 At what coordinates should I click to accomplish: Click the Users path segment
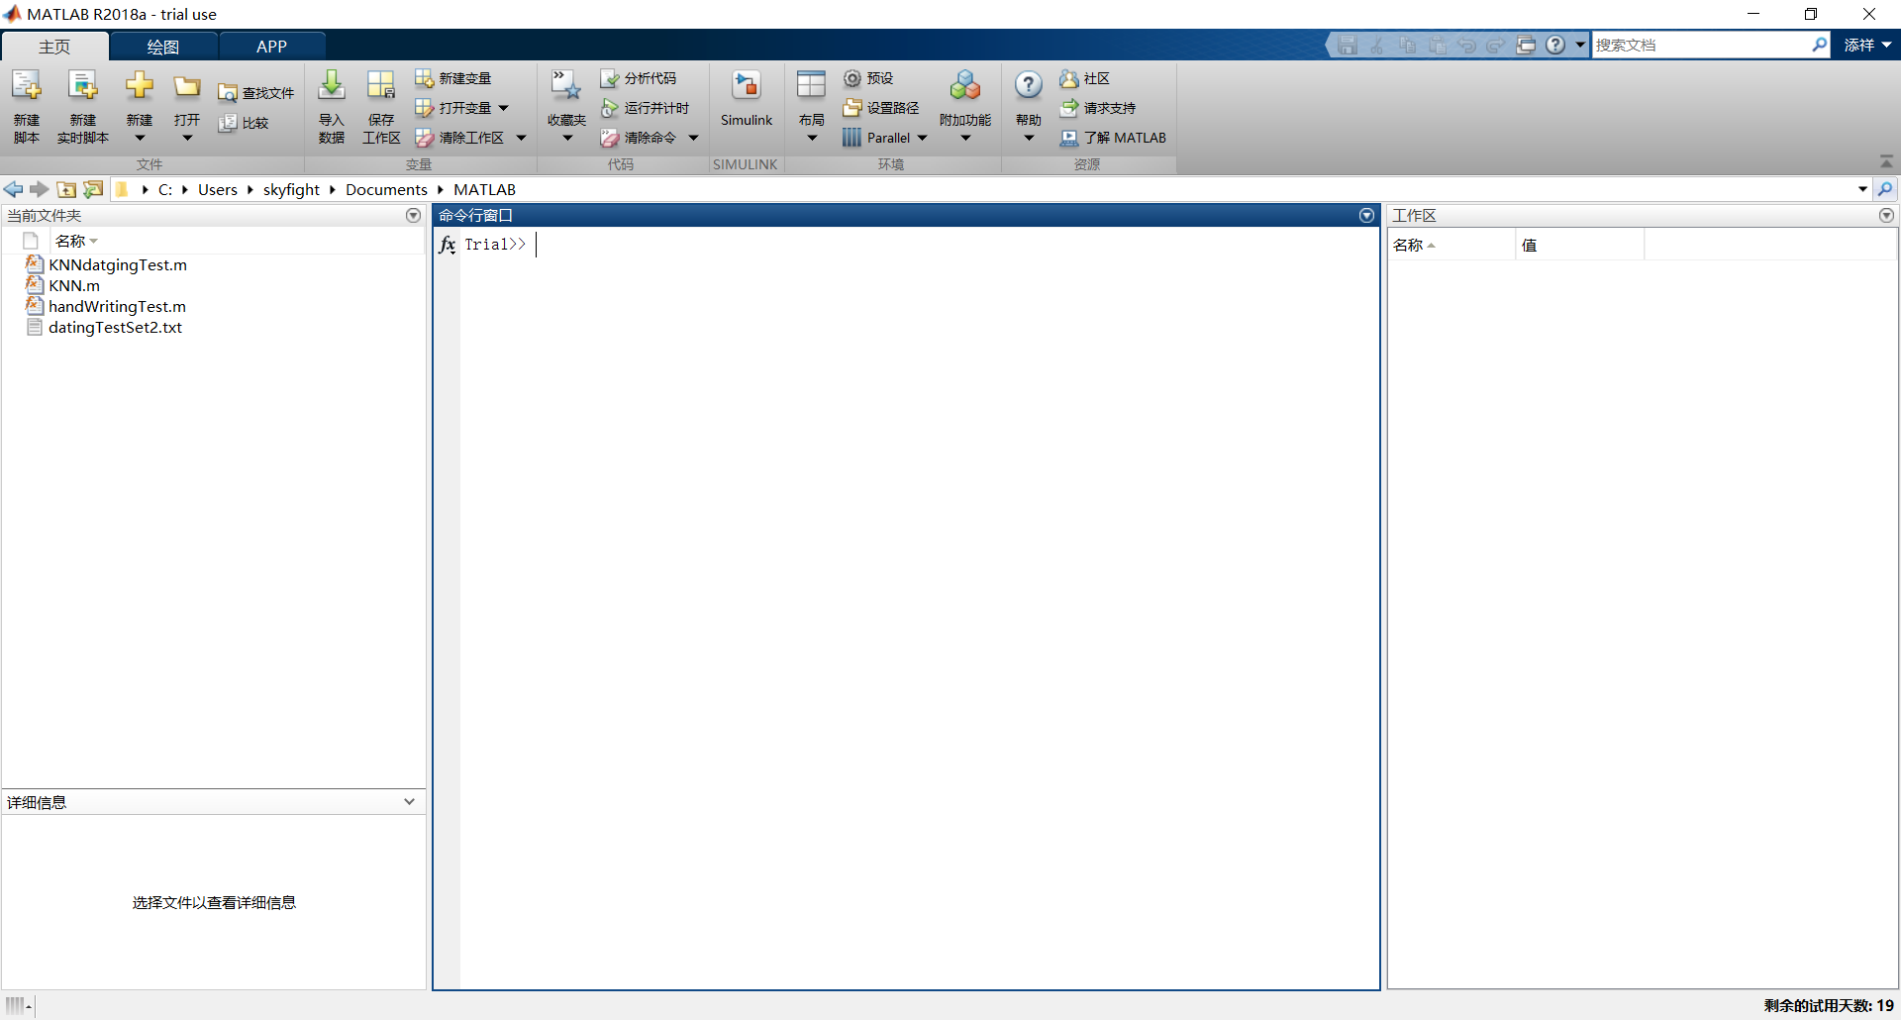point(218,189)
